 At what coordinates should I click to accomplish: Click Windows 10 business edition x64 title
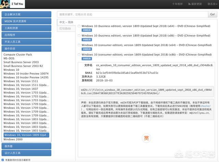[x=146, y=26]
